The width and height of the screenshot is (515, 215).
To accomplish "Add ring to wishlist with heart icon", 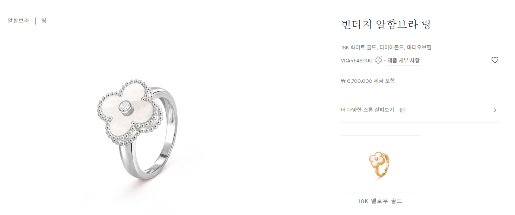I will click(495, 60).
